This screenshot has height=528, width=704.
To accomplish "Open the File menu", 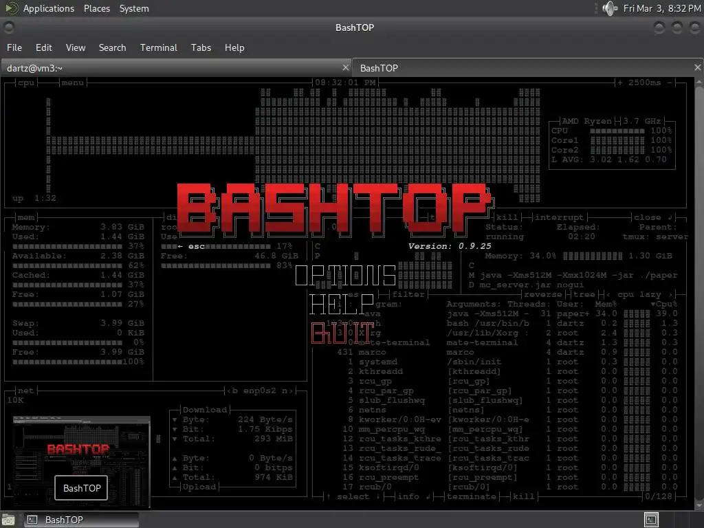I will coord(14,47).
